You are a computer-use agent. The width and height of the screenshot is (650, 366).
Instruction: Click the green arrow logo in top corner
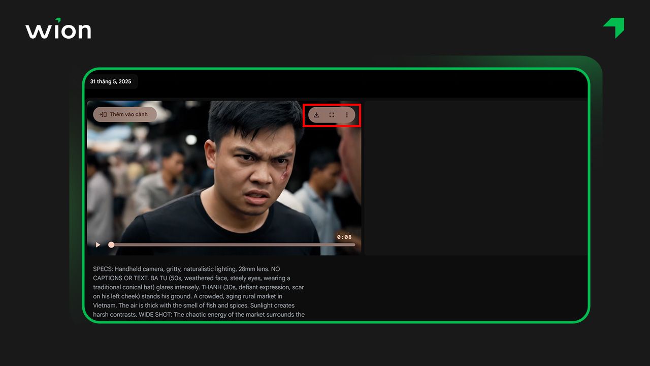pos(613,27)
